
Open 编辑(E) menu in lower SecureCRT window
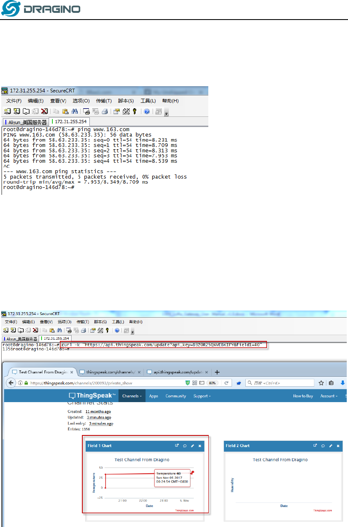tap(28, 322)
